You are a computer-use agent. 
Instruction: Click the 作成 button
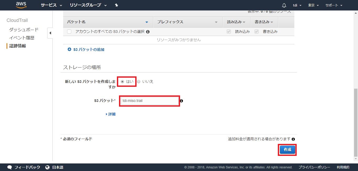point(287,150)
